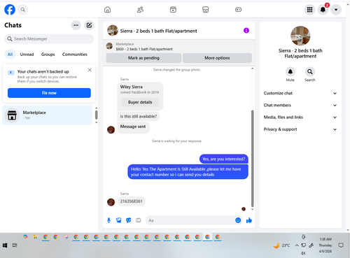350x258 pixels.
Task: Open the emoji picker smiley icon
Action: tap(238, 220)
